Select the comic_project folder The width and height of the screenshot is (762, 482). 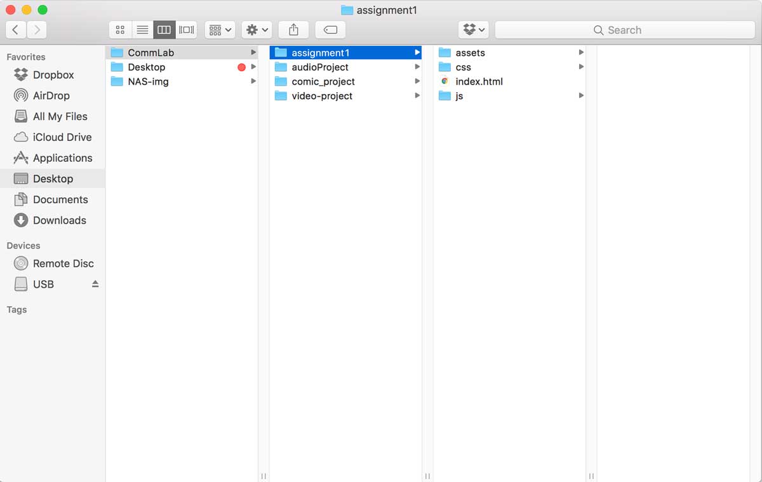tap(345, 81)
